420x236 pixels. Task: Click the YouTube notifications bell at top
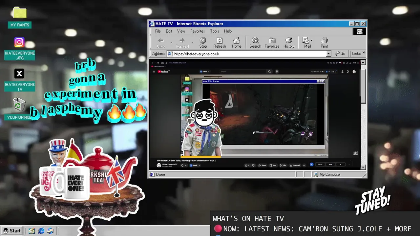click(x=348, y=71)
